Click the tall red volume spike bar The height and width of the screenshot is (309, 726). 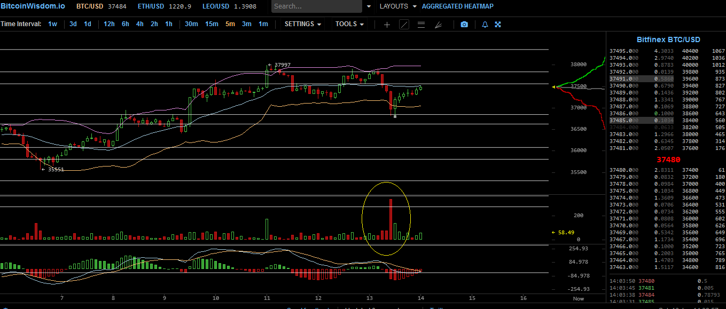coord(391,219)
